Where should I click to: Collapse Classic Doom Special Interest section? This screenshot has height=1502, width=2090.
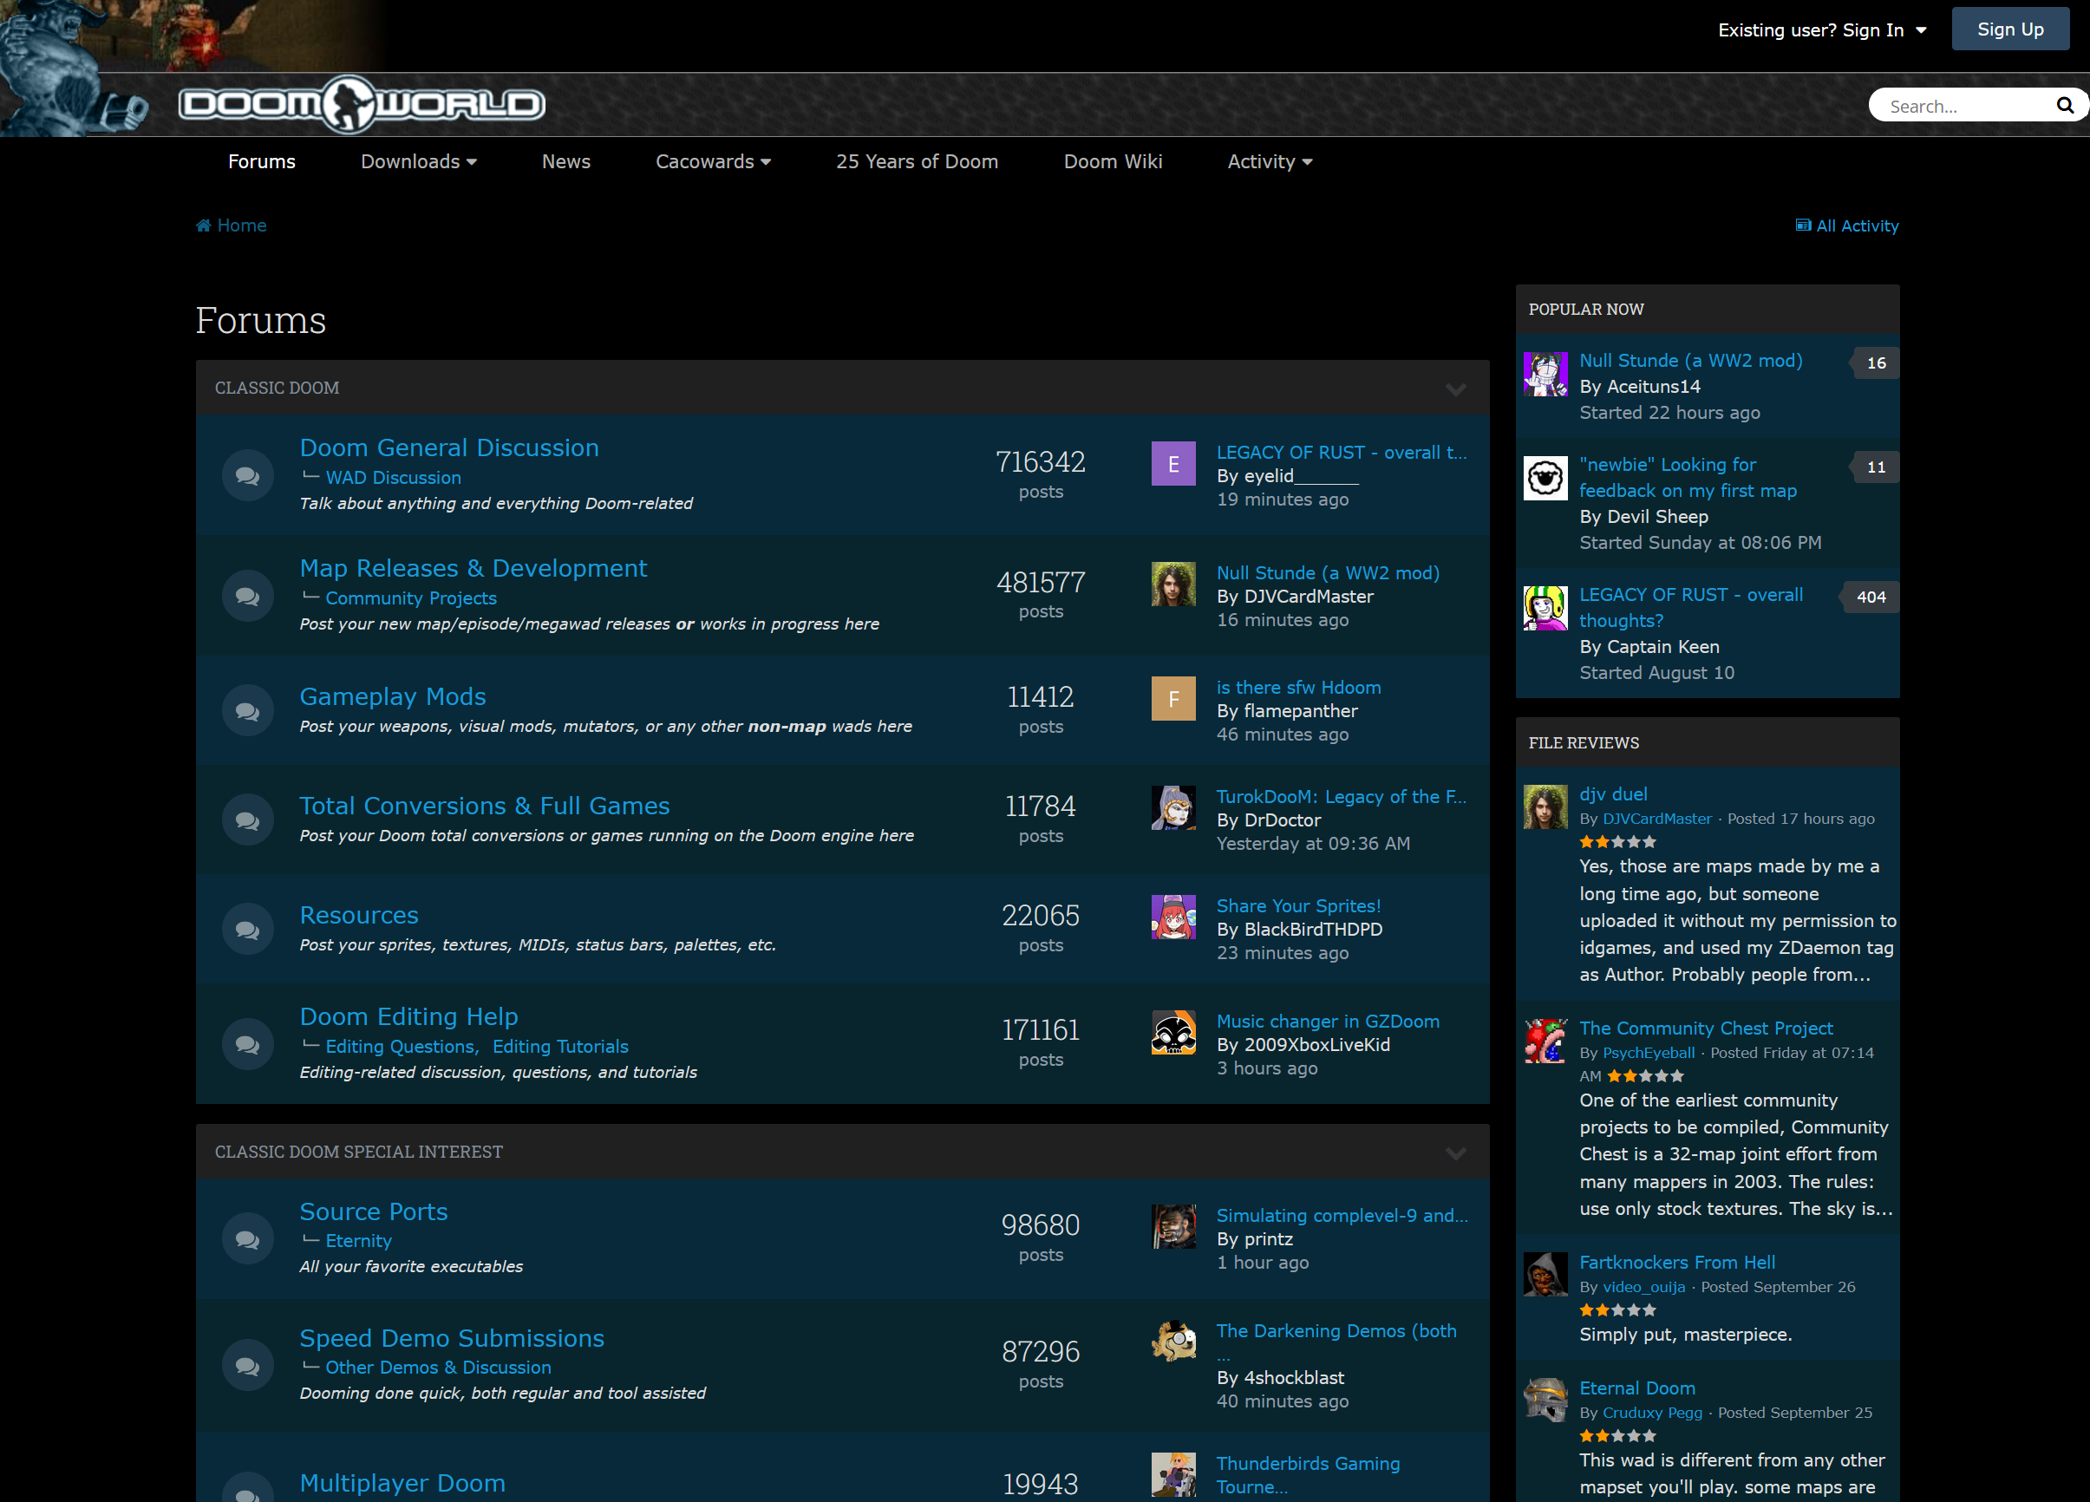pos(1455,1153)
